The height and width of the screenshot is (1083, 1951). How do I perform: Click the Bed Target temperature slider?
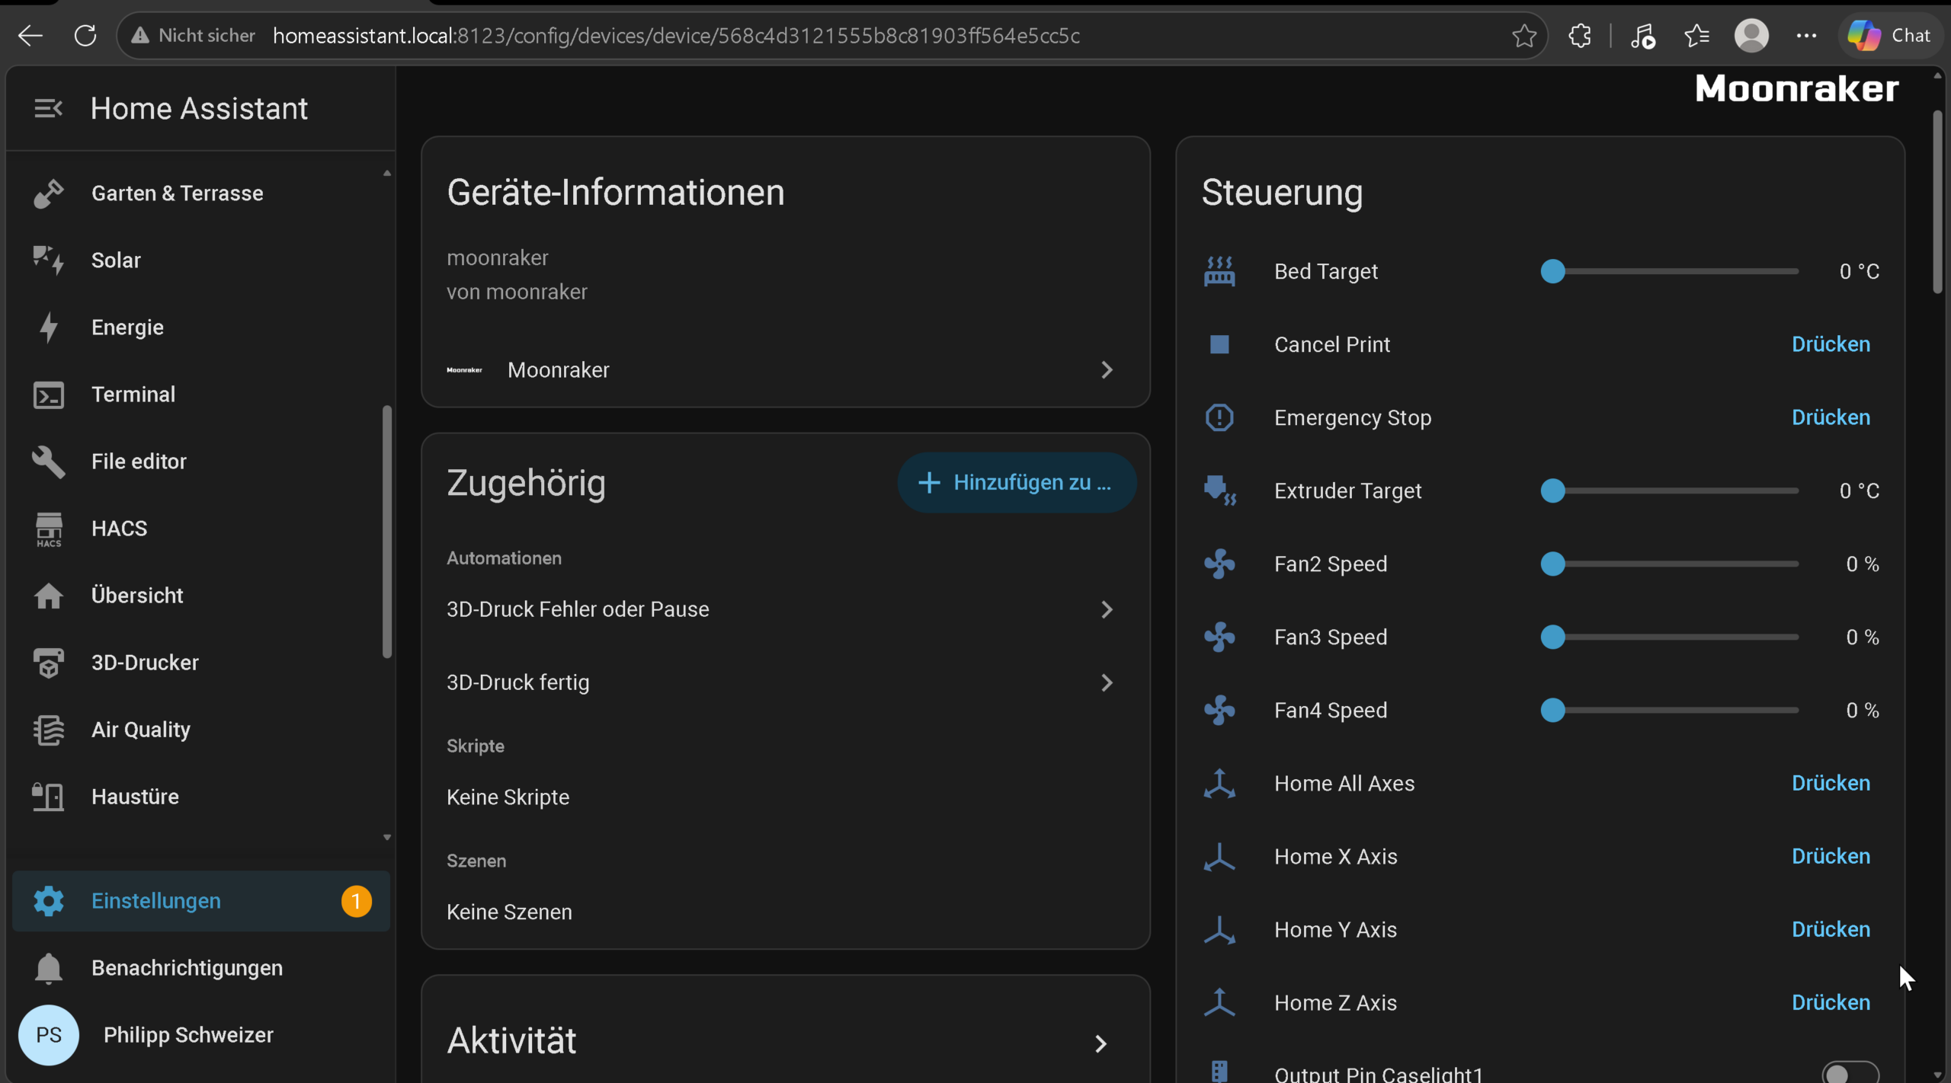coord(1669,271)
